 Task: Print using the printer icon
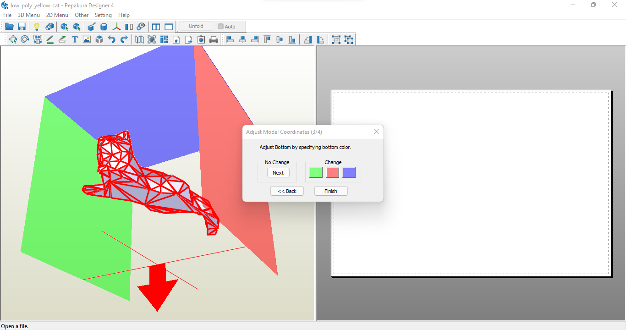[214, 39]
